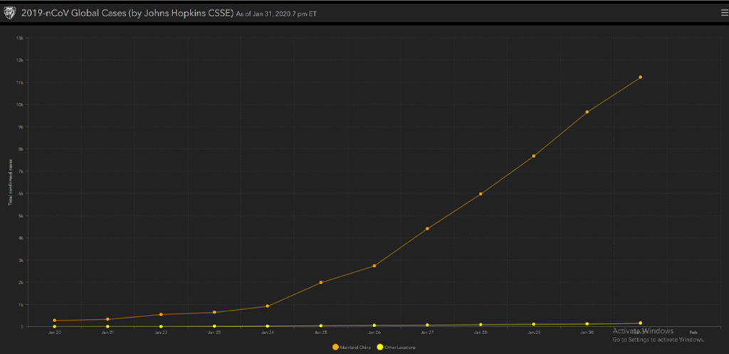Click Mainland China point for Jan 28
Screen dimensions: 729x354
click(481, 194)
